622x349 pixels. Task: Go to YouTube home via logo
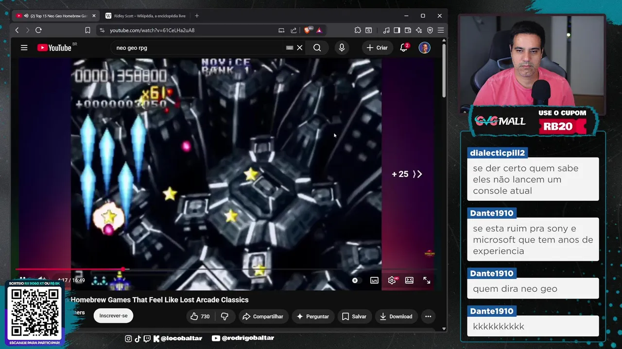click(x=54, y=48)
